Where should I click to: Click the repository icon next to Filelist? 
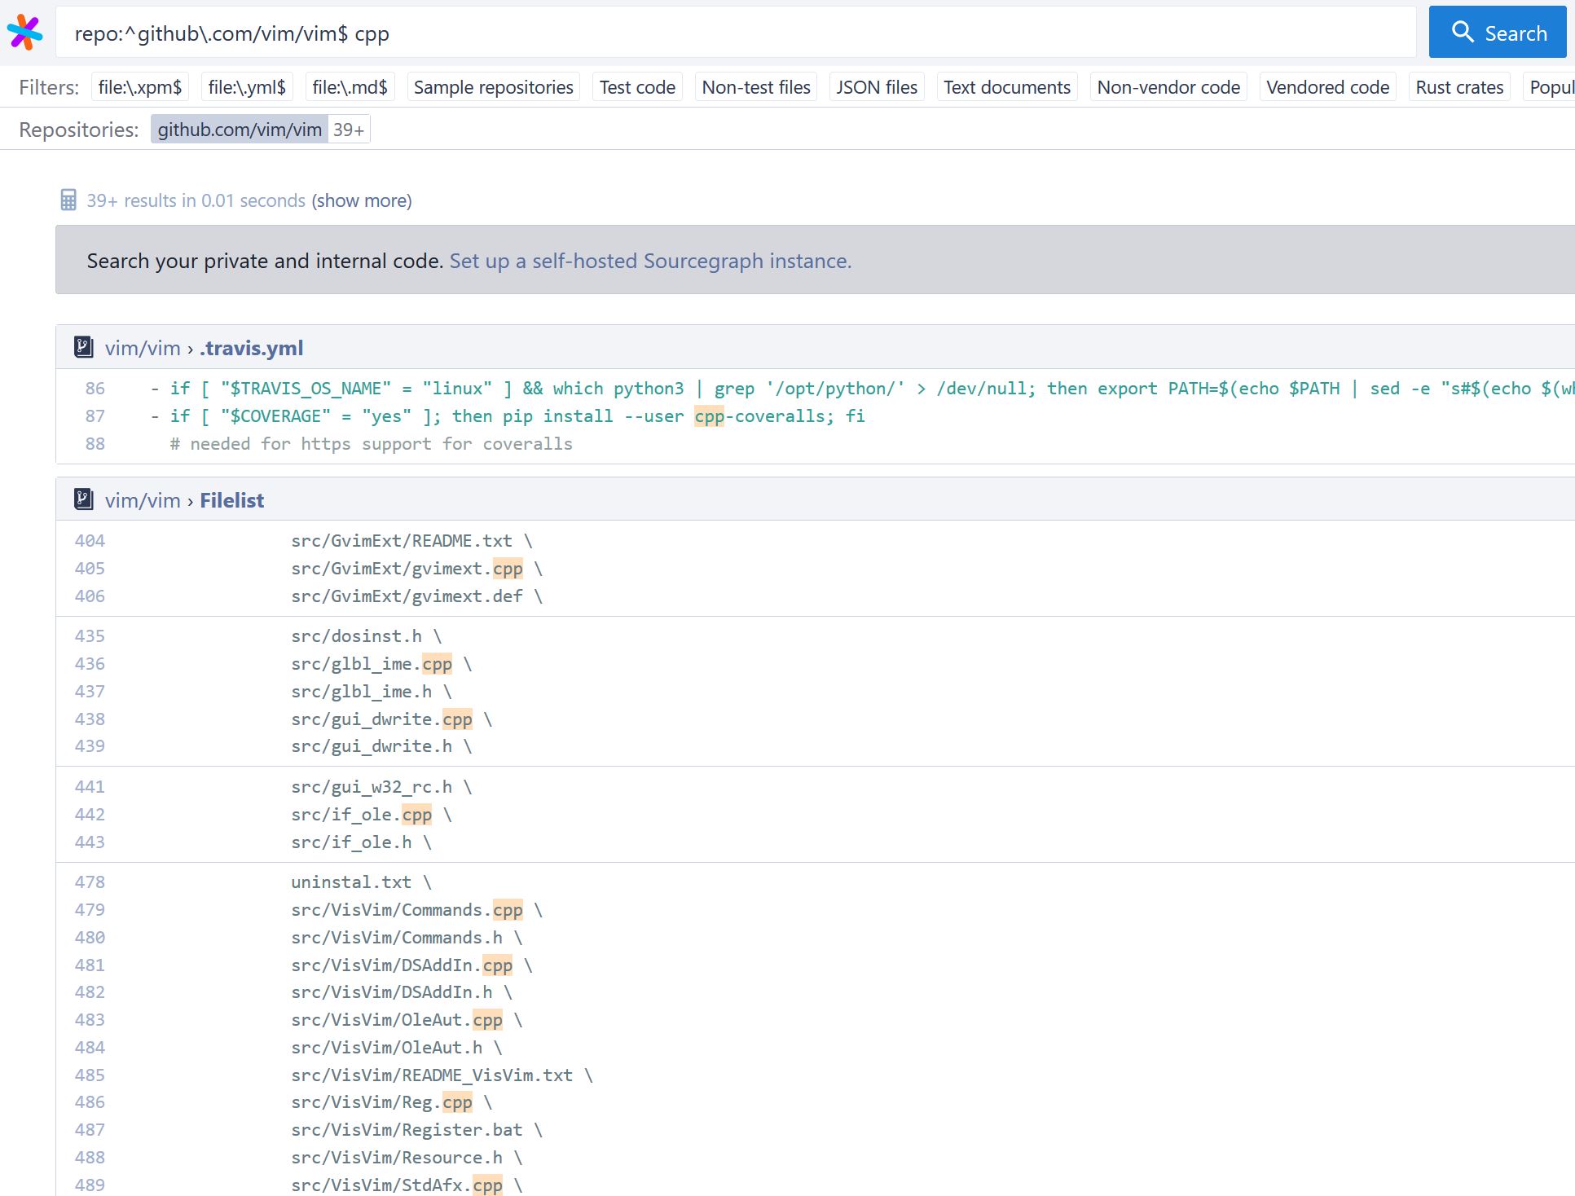point(83,499)
